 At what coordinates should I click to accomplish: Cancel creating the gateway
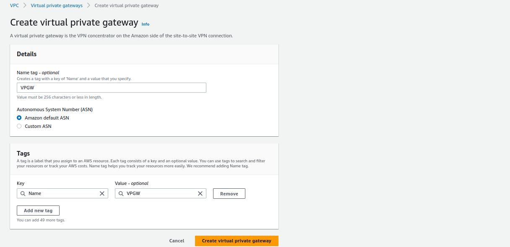177,241
